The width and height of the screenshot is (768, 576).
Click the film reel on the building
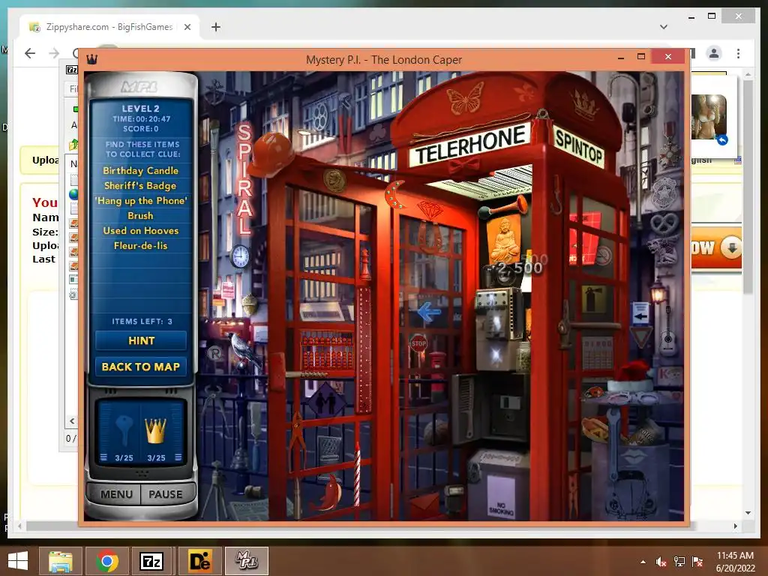(319, 118)
